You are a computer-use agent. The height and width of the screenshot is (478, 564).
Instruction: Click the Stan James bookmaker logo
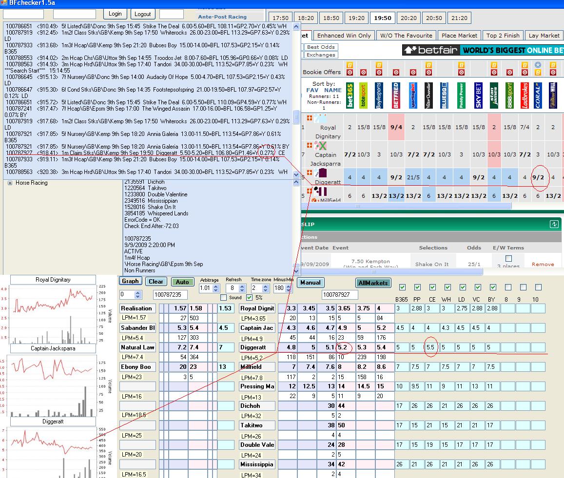pos(494,96)
